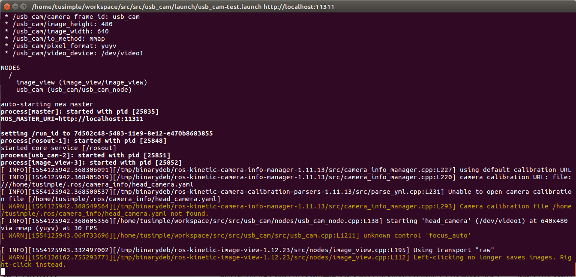The width and height of the screenshot is (576, 277).
Task: Click the video_device: /dev/video1 line
Action: coord(74,53)
